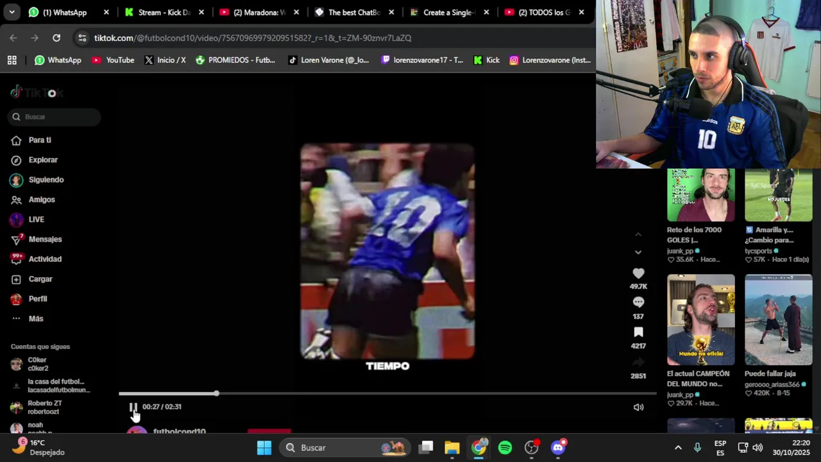Open Perfil page
This screenshot has width=821, height=462.
(38, 299)
